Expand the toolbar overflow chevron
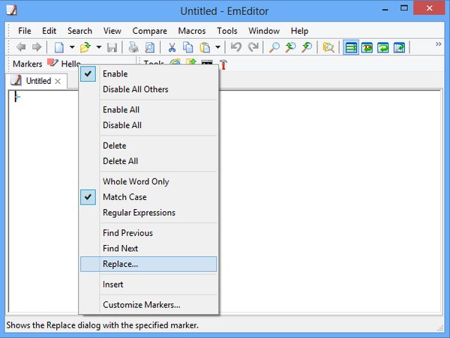450x338 pixels. tap(438, 44)
